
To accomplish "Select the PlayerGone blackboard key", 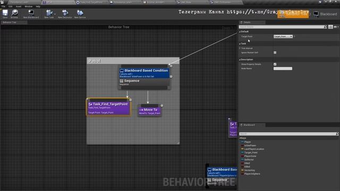I will [250, 156].
